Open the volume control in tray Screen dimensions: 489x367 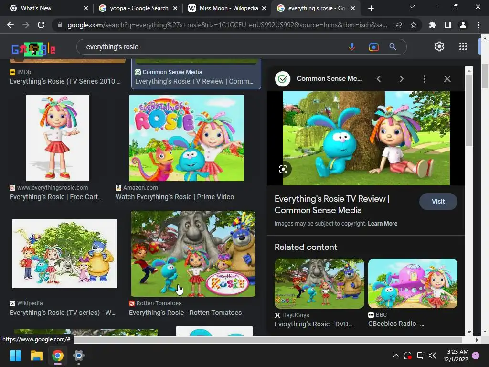coord(433,356)
